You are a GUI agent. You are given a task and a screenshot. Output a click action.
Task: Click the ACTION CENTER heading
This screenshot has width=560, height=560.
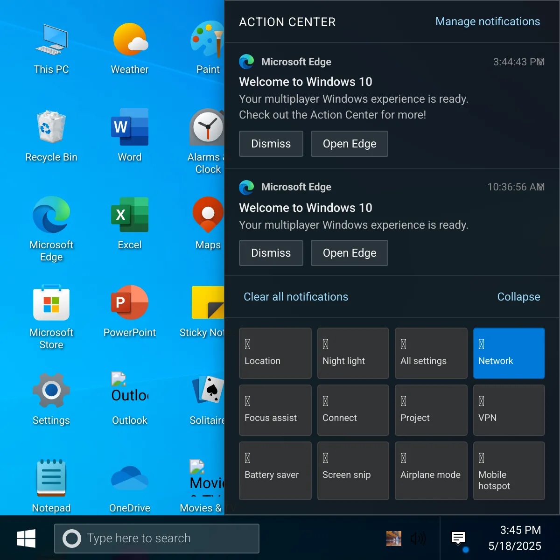287,22
